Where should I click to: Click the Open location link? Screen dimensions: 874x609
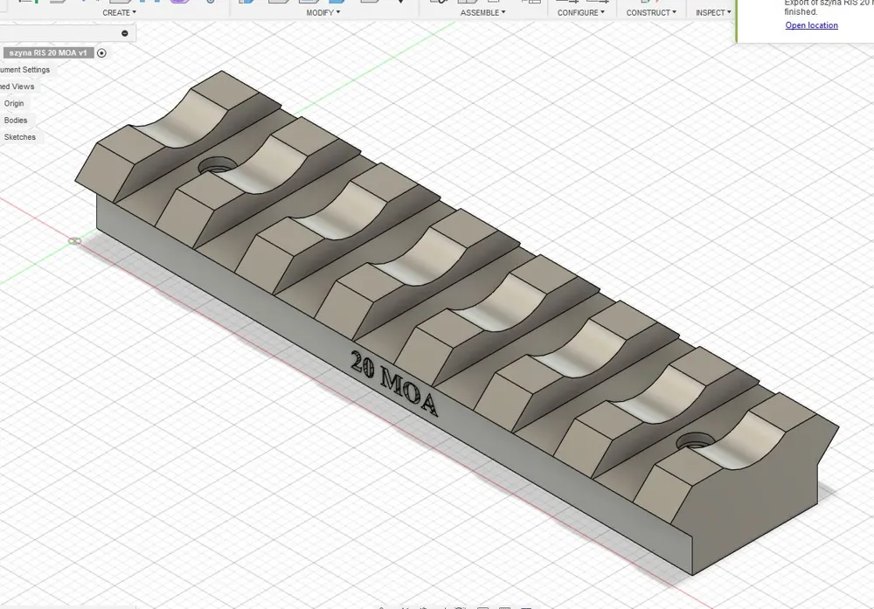(811, 25)
